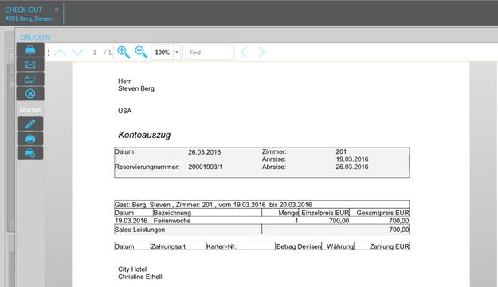498x287 pixels.
Task: Click into the Find search field
Action: point(210,52)
